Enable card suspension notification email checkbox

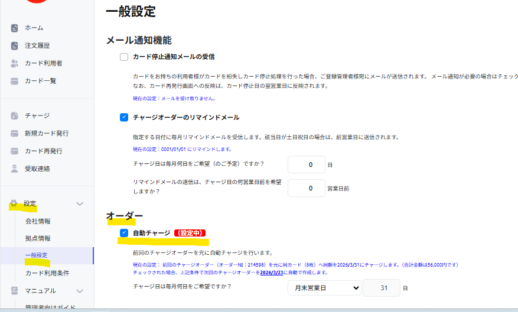tap(124, 57)
